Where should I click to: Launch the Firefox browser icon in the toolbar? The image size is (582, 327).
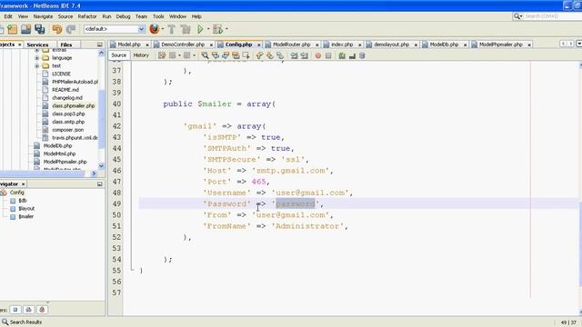155,29
